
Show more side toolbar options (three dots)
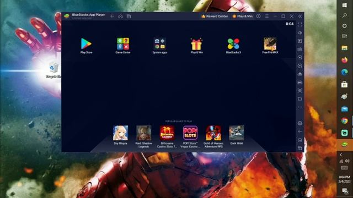(300, 107)
